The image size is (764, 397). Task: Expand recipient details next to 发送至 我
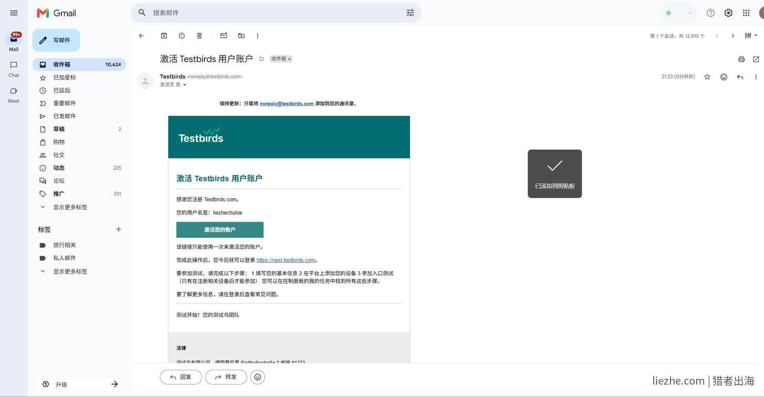point(184,85)
